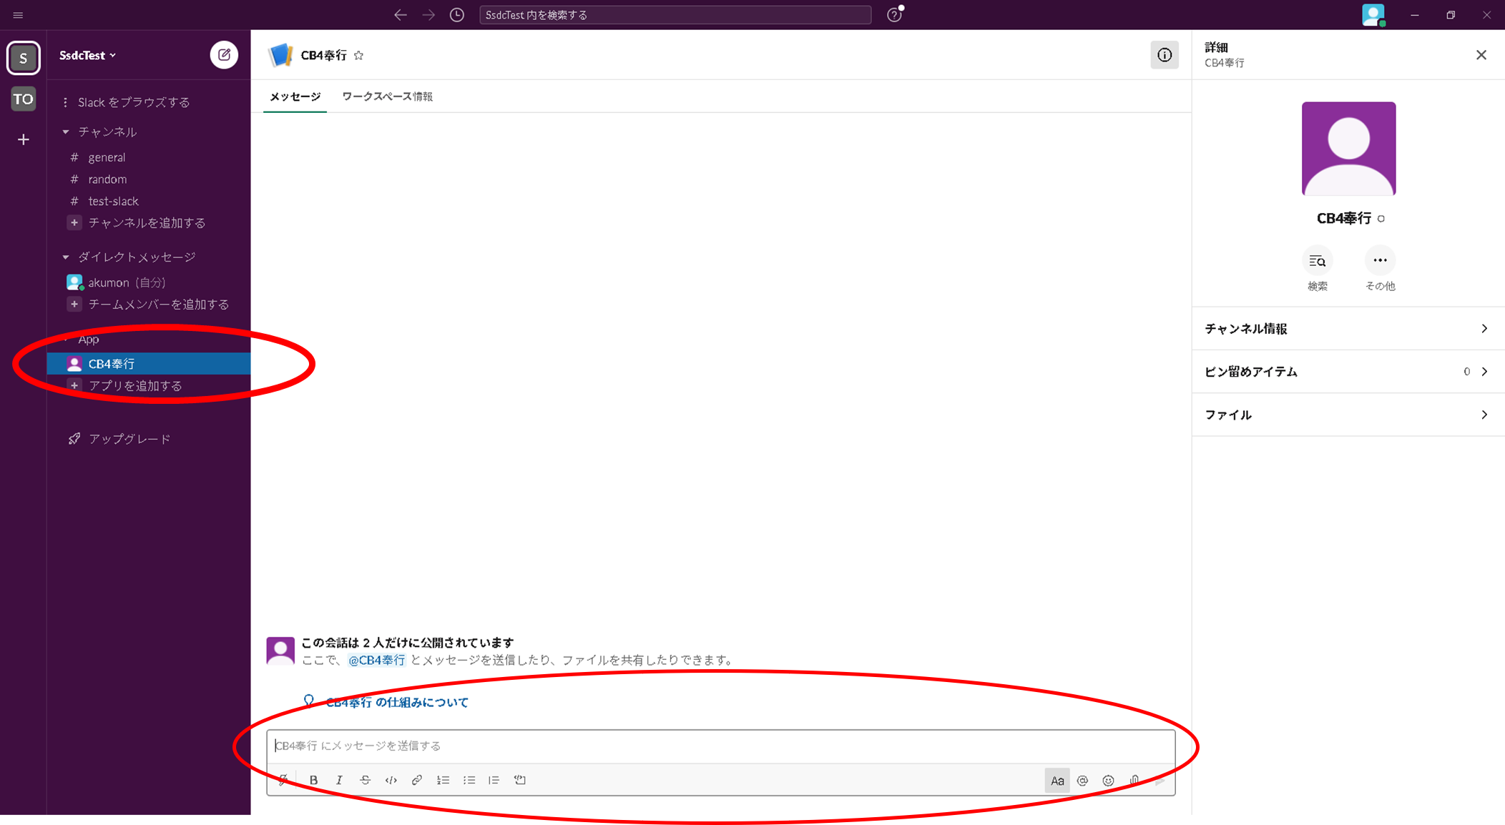Click the compose new message icon

click(224, 55)
